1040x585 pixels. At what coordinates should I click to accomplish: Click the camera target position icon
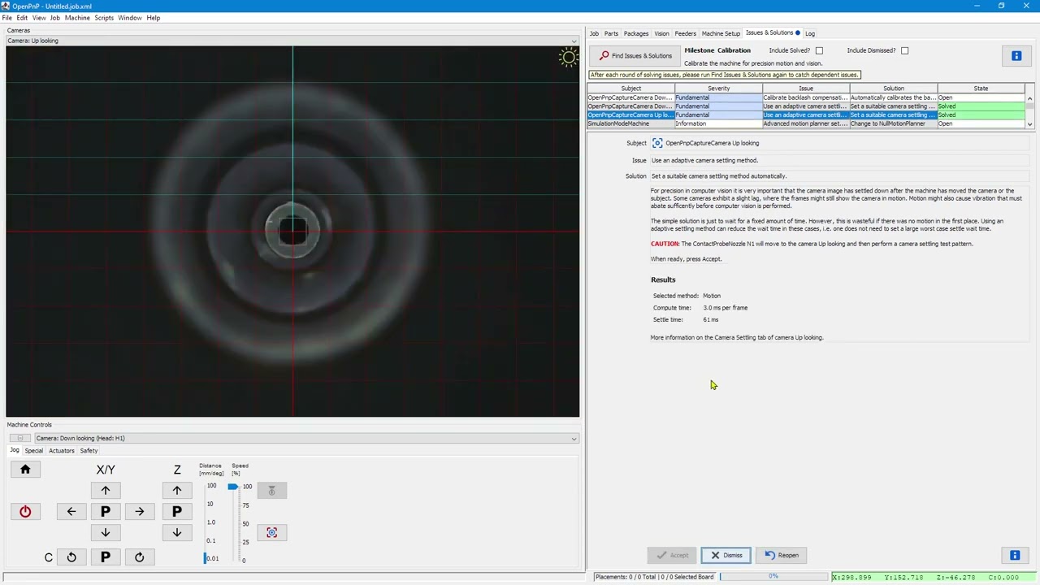(271, 533)
